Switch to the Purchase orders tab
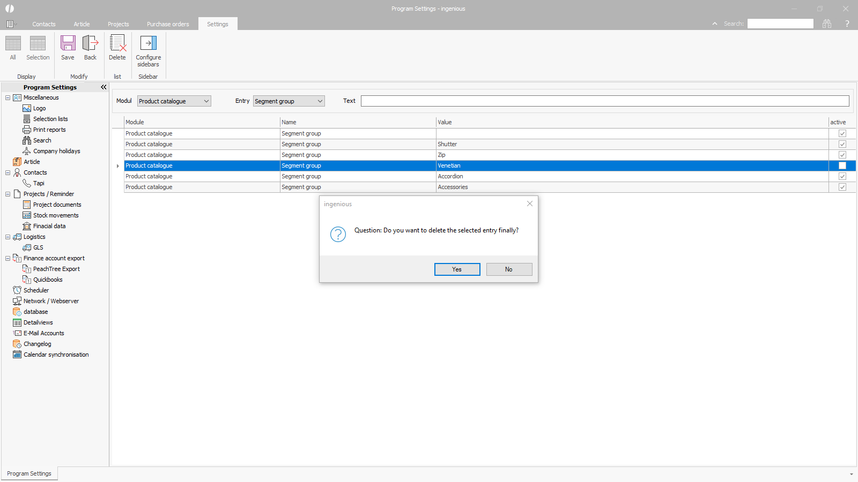Image resolution: width=858 pixels, height=482 pixels. coord(168,24)
